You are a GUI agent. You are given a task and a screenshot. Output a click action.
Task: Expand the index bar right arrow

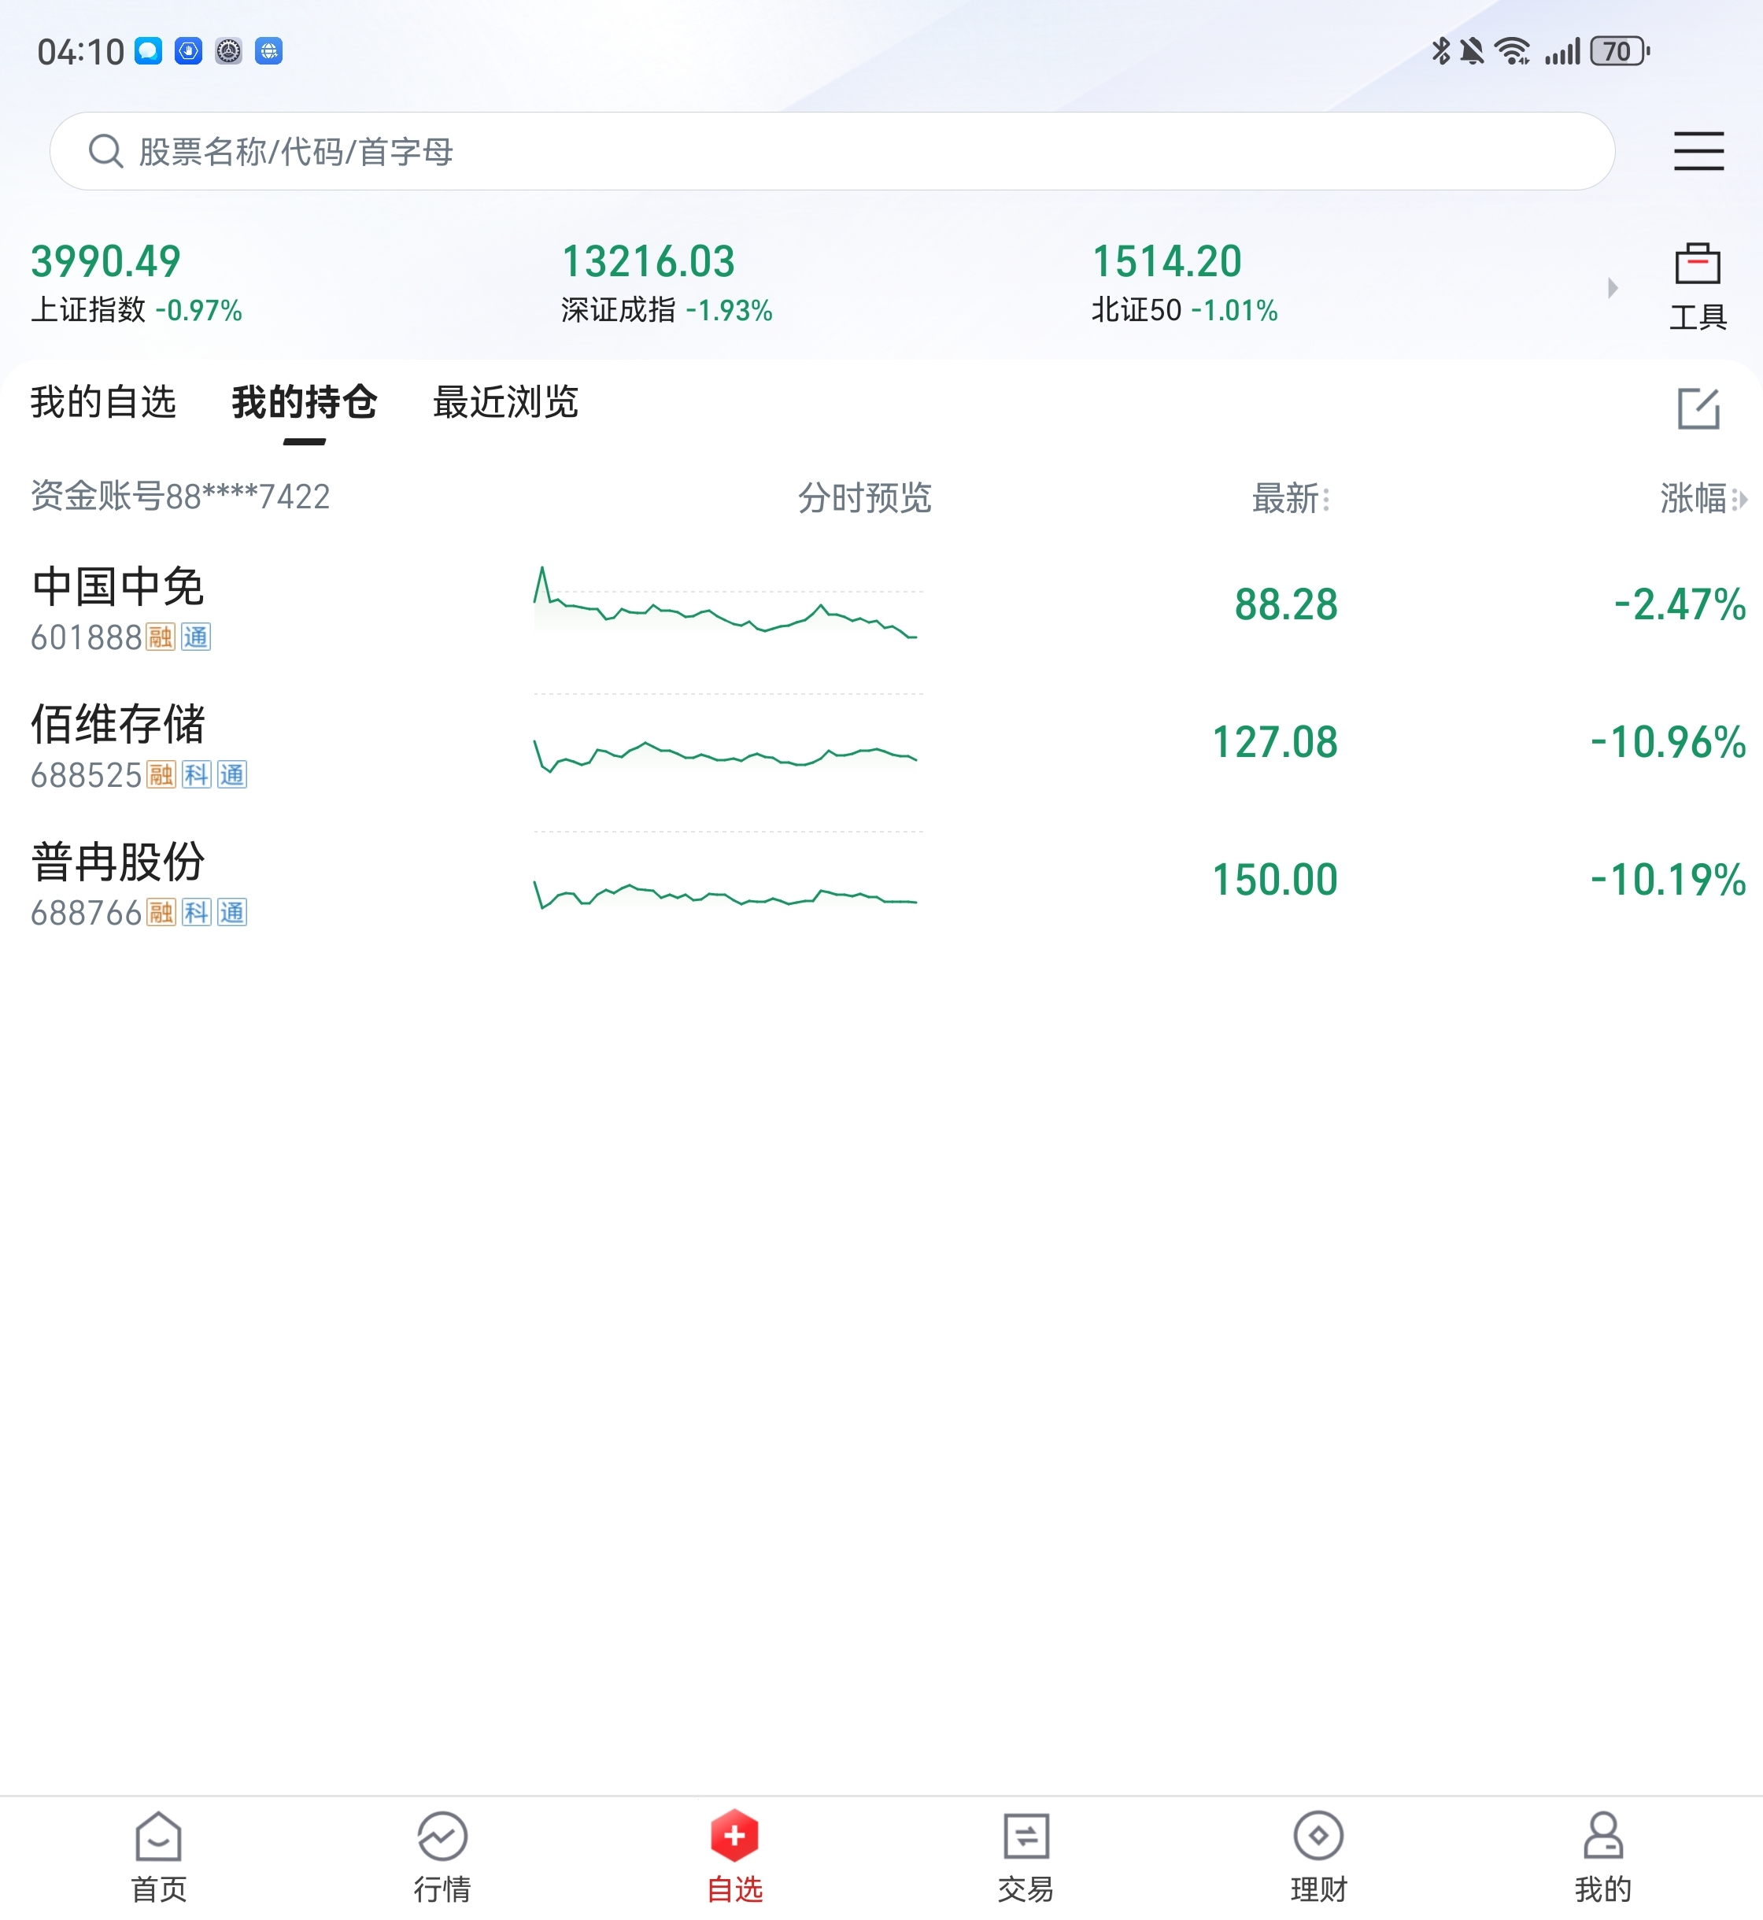point(1612,287)
